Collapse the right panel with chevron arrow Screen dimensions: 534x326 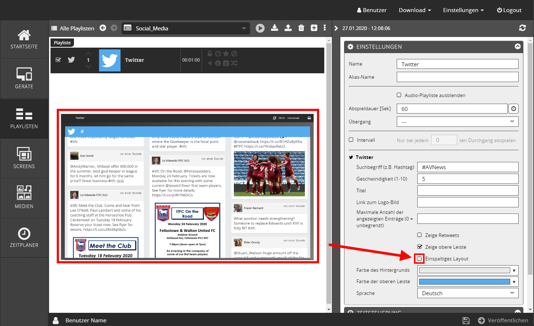tap(336, 28)
